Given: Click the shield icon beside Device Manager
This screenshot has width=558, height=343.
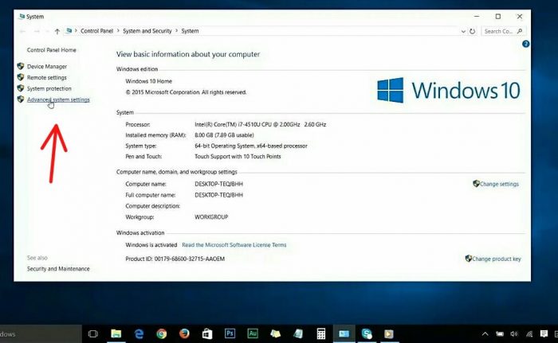Looking at the screenshot, I should pos(21,66).
